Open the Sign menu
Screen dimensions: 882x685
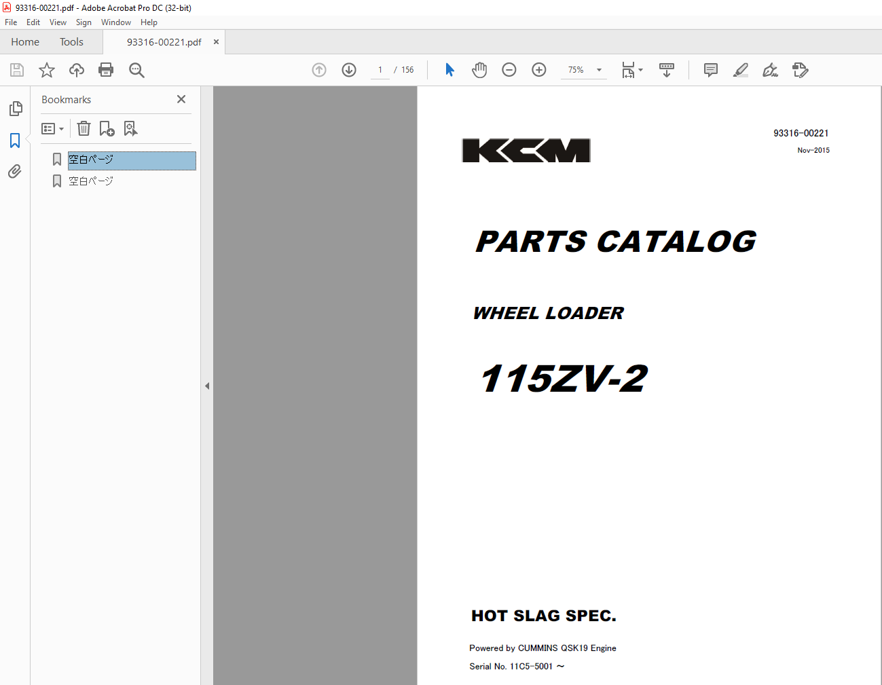point(84,22)
